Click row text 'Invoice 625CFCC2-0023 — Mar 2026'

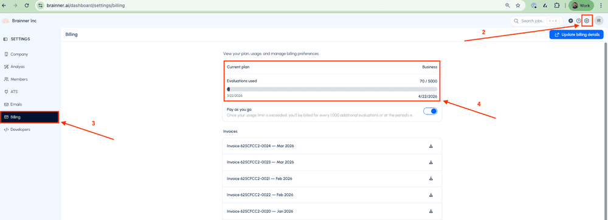pyautogui.click(x=261, y=162)
